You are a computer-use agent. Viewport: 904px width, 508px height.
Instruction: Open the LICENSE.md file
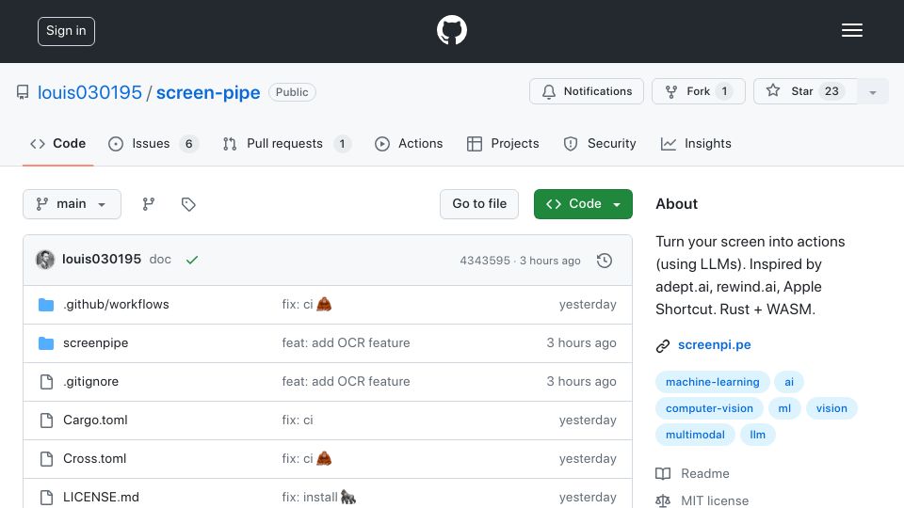[101, 497]
